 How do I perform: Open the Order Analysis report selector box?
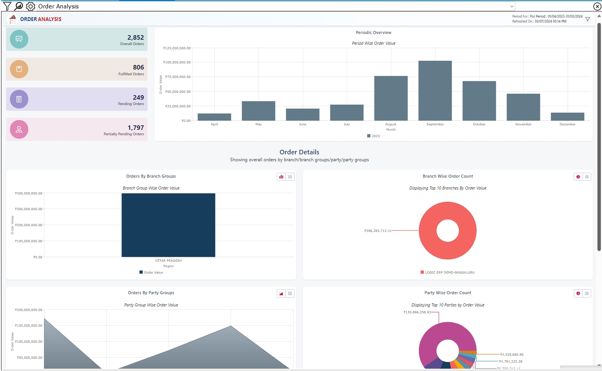pos(268,6)
